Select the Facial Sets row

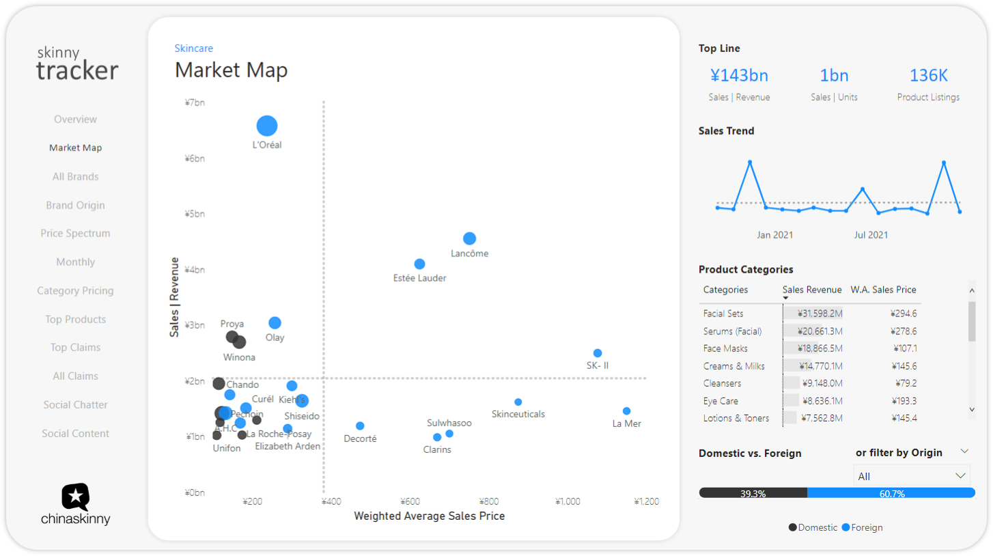811,314
